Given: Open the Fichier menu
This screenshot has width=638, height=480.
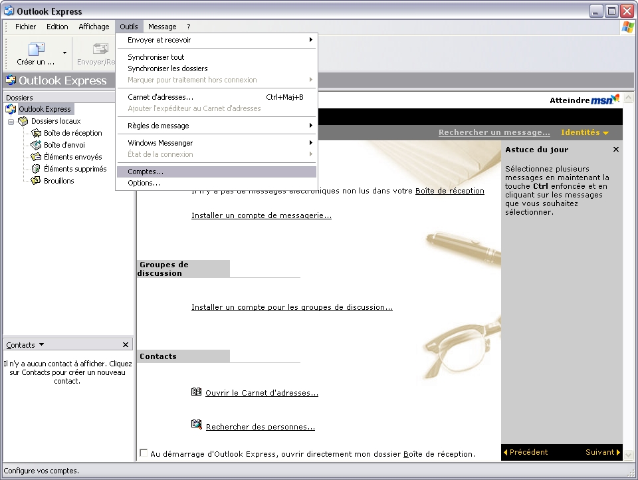Looking at the screenshot, I should 26,27.
